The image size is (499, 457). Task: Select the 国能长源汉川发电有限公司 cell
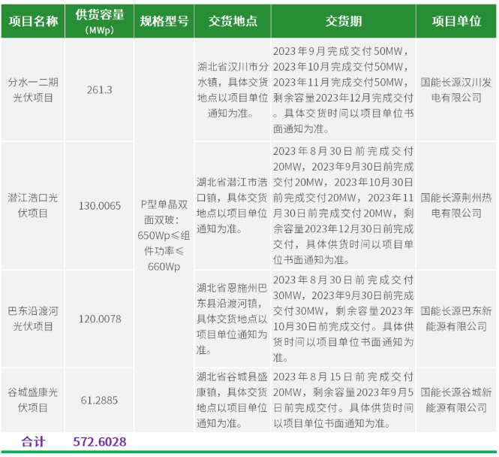pos(456,89)
